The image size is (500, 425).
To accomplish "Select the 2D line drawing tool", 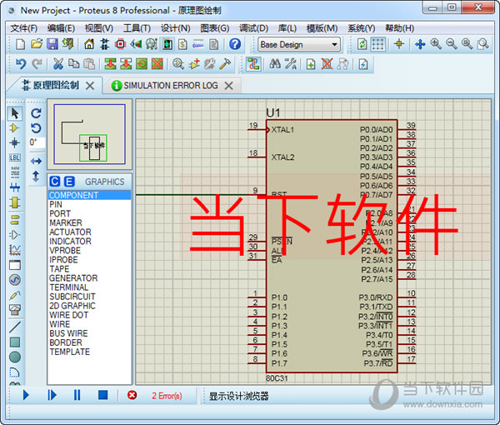I will click(15, 327).
